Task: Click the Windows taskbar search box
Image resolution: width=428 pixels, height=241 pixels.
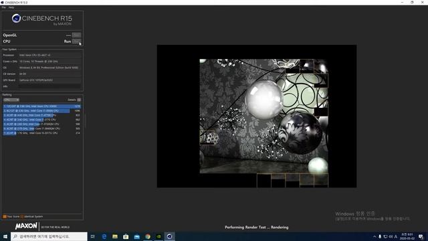Action: (x=49, y=236)
